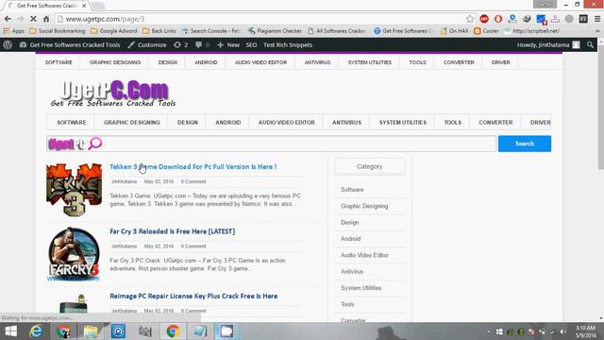Select SOFTWARE in top navigation strip
This screenshot has height=340, width=604.
(59, 62)
